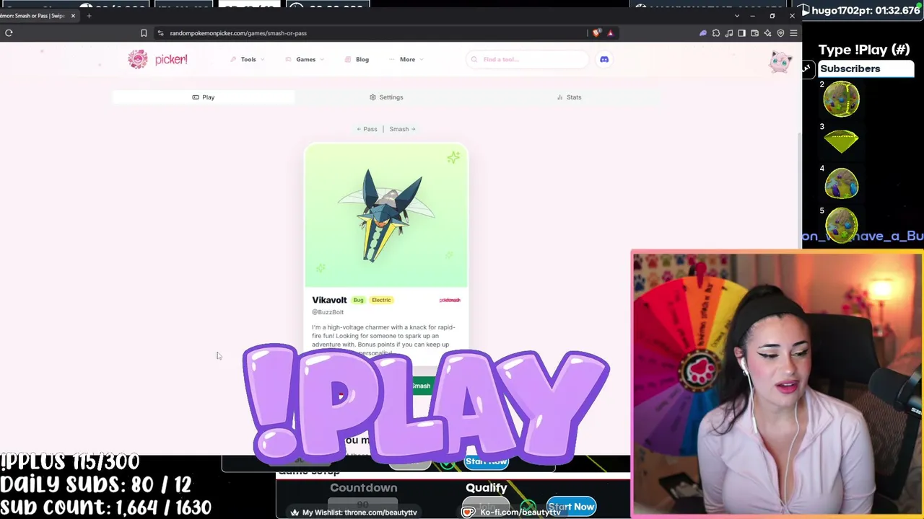Open a new browser tab with plus

pos(89,15)
